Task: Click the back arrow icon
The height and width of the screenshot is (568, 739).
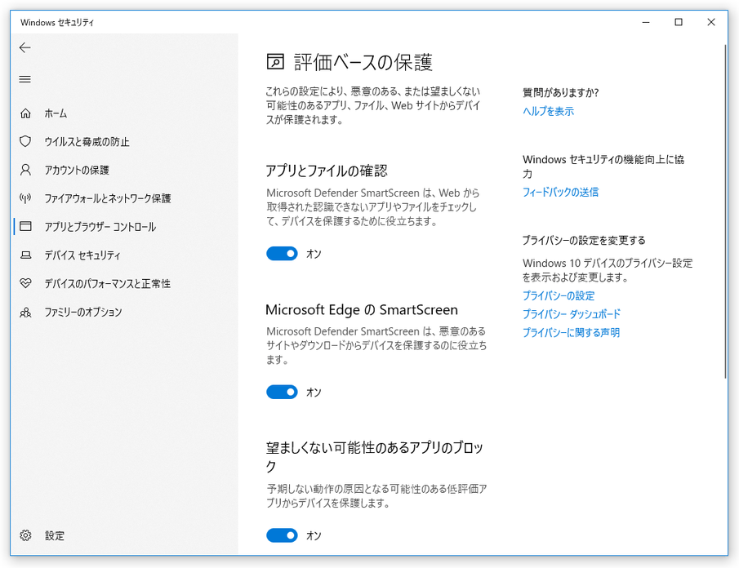Action: [x=25, y=47]
